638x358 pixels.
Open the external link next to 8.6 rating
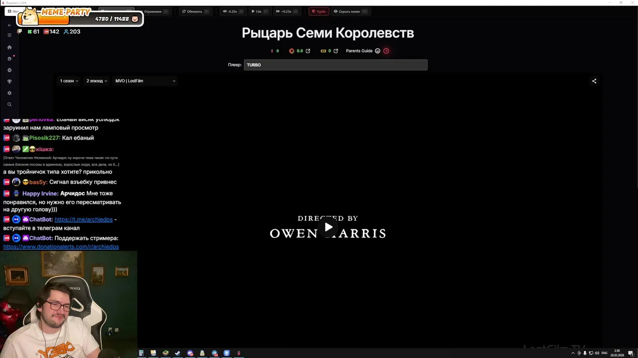[x=308, y=51]
